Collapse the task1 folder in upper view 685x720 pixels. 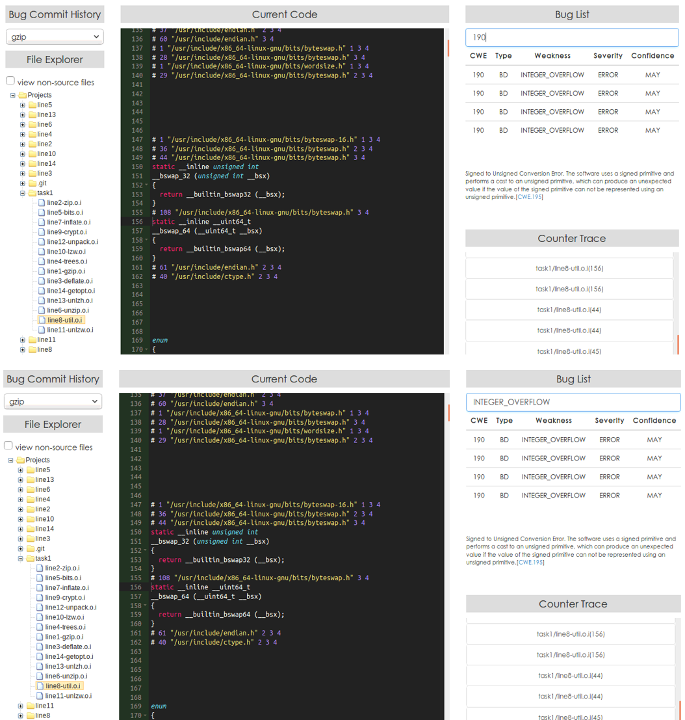click(23, 193)
